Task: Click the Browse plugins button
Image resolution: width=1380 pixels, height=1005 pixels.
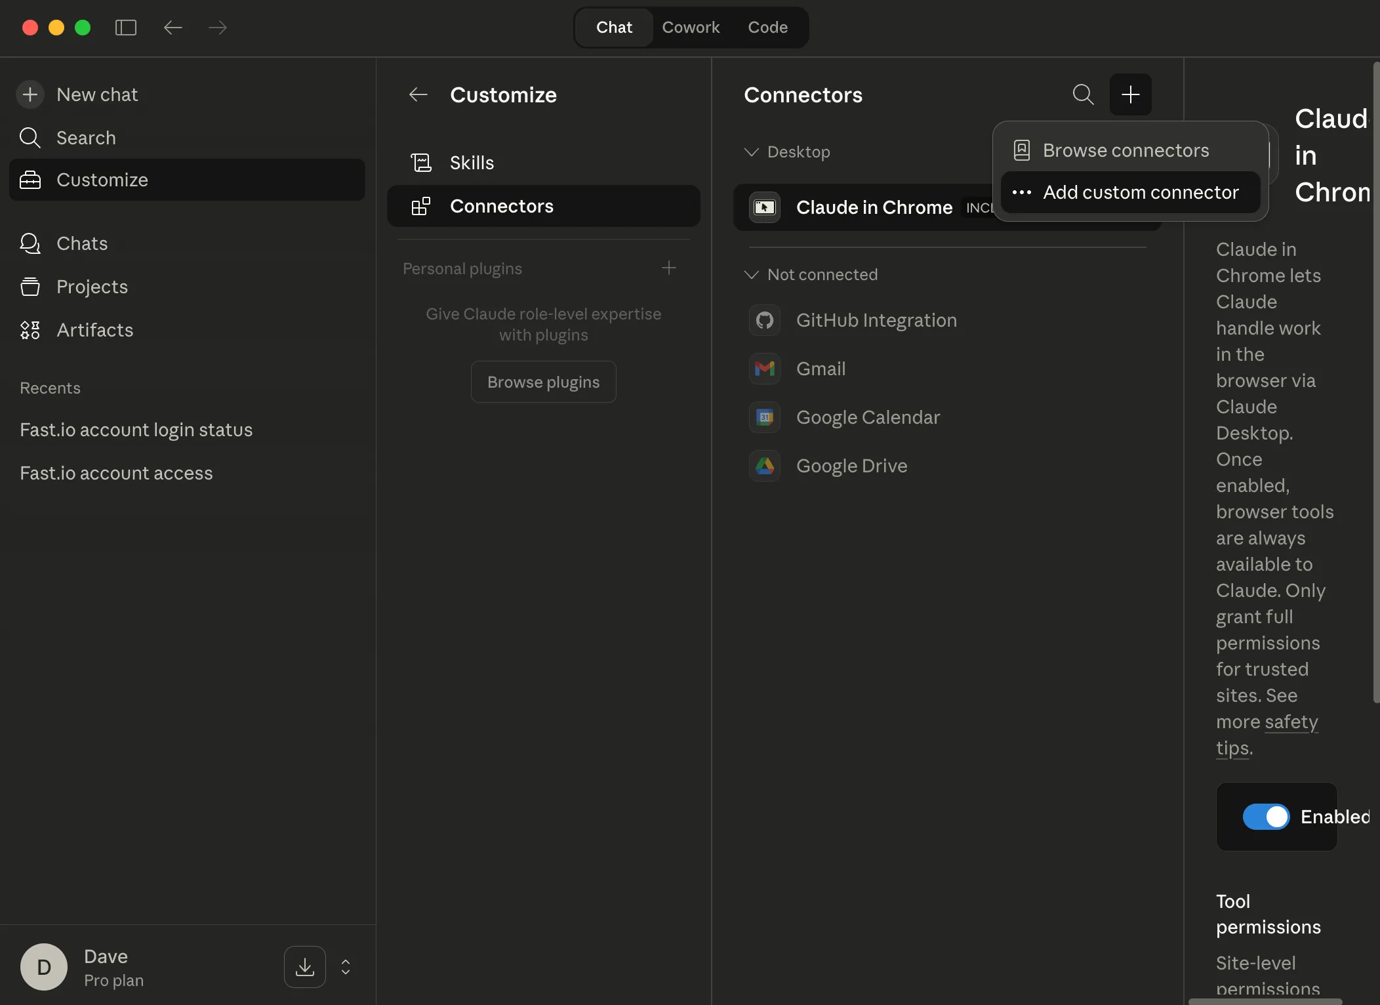Action: coord(543,381)
